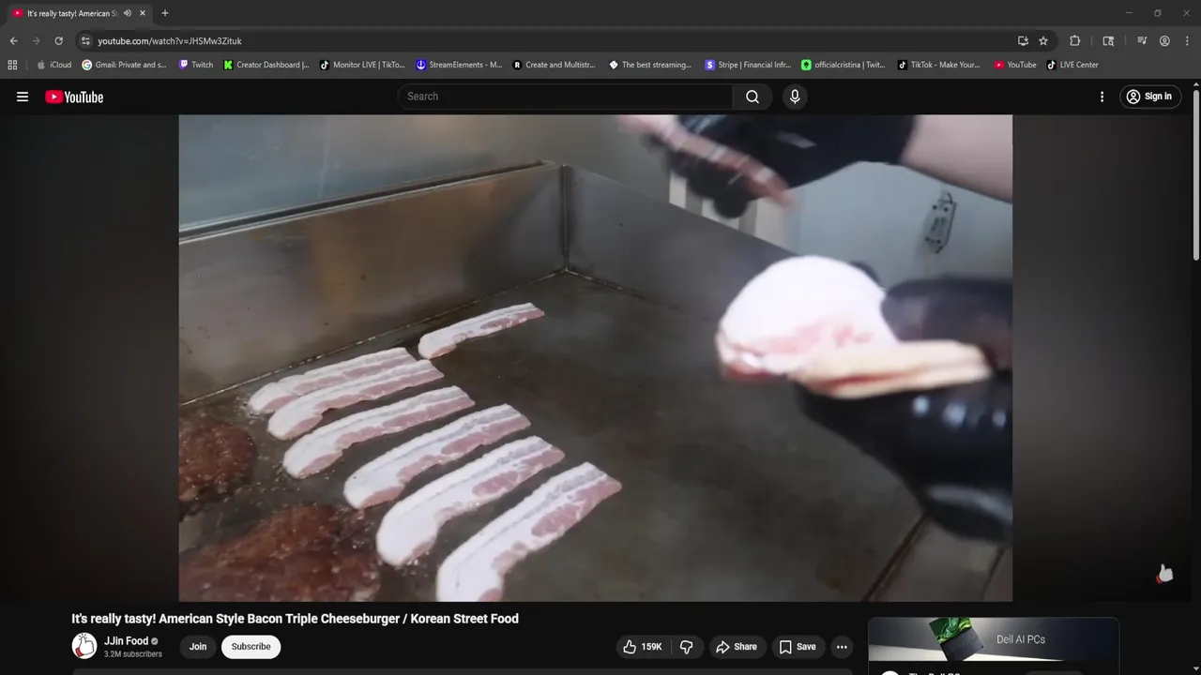This screenshot has height=675, width=1201.
Task: Open the browser extensions puzzle icon
Action: click(1075, 41)
